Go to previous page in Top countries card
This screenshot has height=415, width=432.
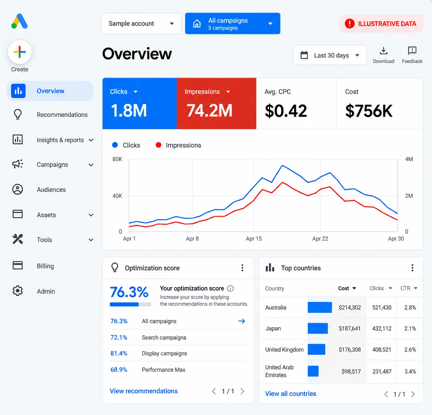click(x=386, y=394)
